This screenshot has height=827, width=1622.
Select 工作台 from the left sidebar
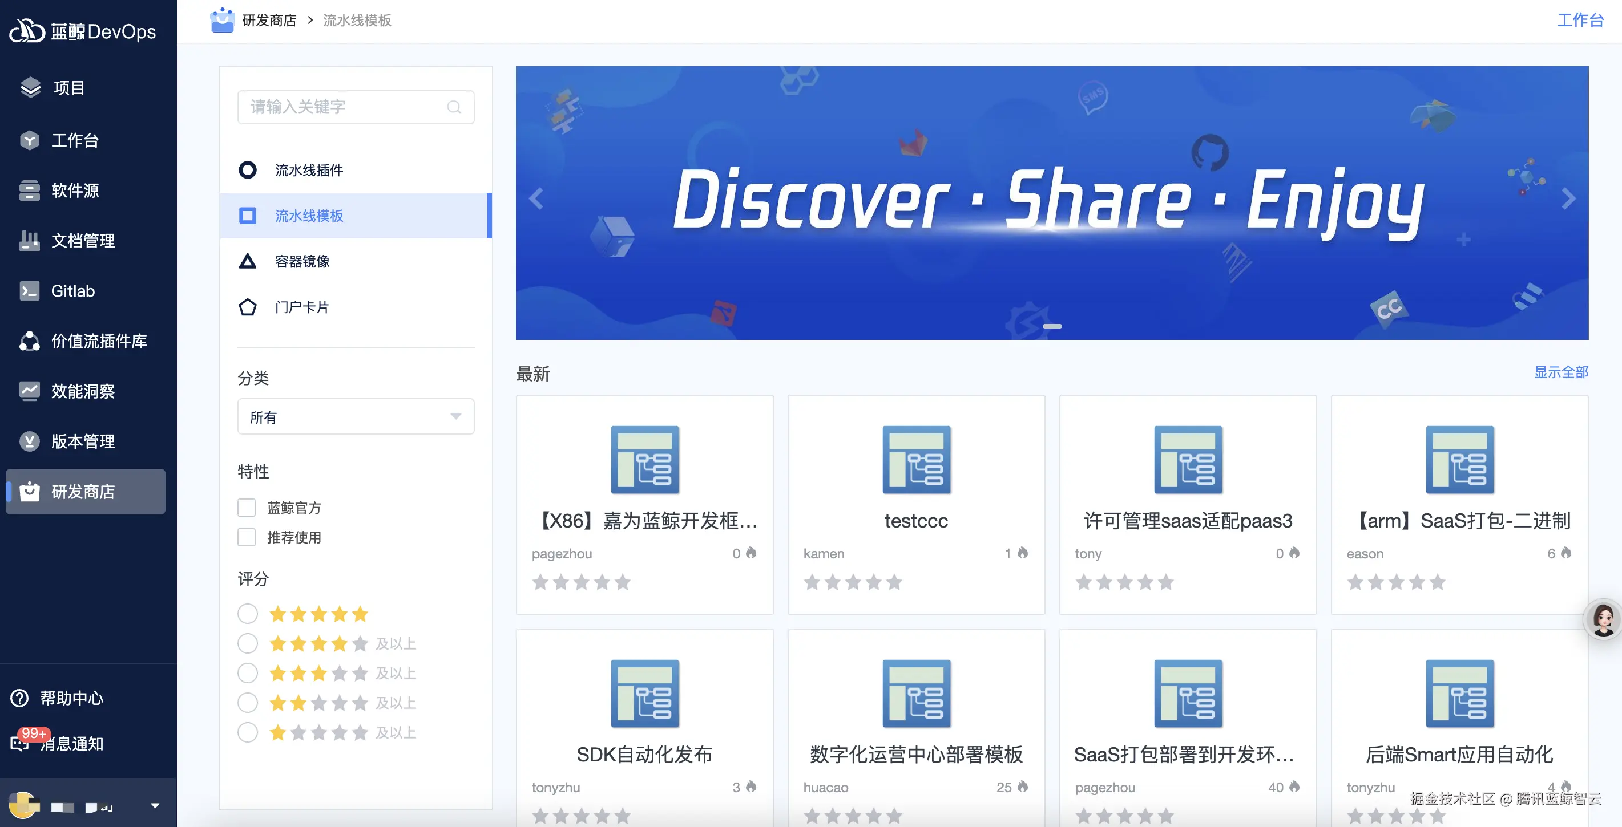pyautogui.click(x=75, y=140)
